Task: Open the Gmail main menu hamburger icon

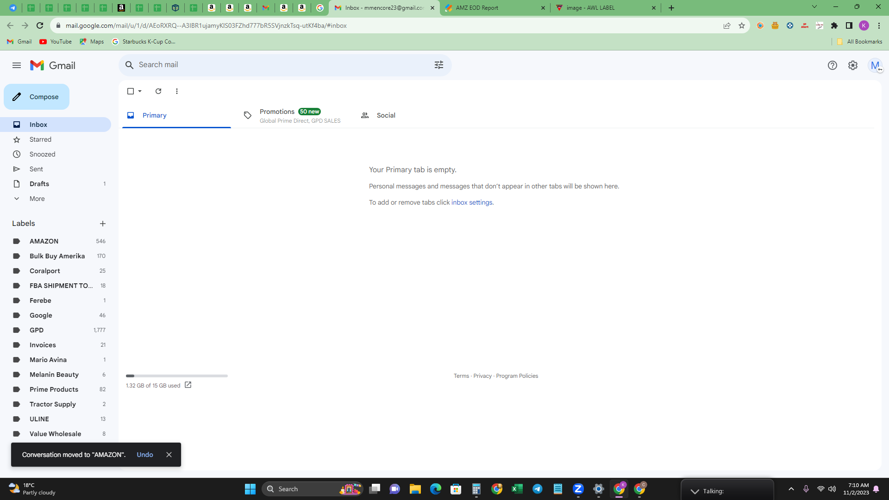Action: 17,65
